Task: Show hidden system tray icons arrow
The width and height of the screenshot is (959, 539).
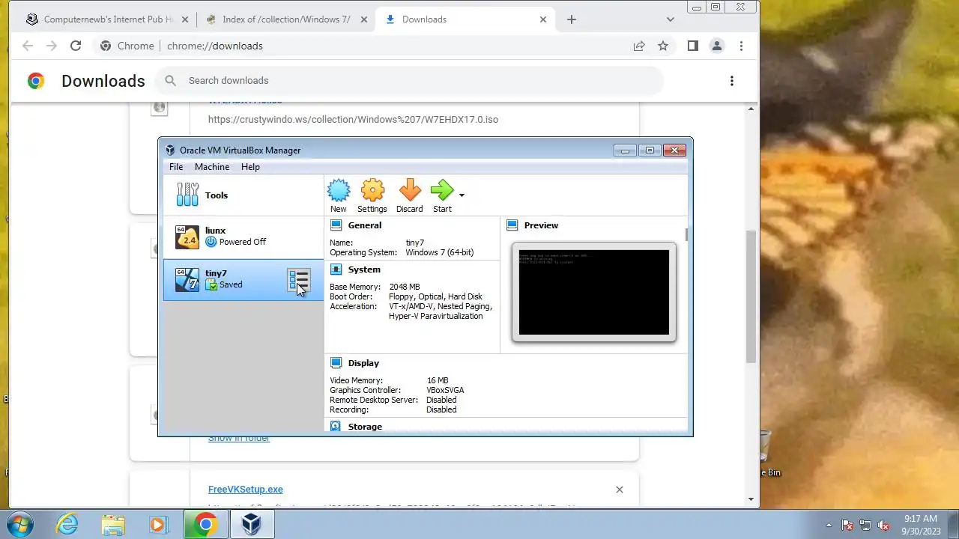Action: tap(829, 526)
